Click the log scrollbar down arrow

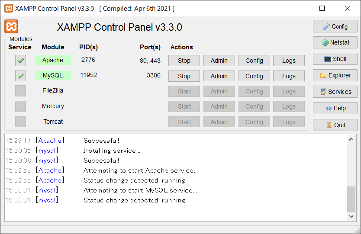coord(351,216)
